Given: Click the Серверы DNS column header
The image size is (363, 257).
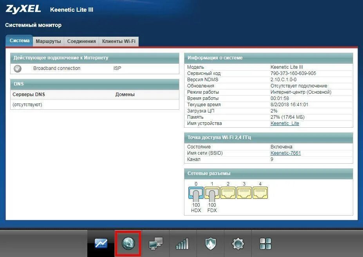Looking at the screenshot, I should click(29, 95).
